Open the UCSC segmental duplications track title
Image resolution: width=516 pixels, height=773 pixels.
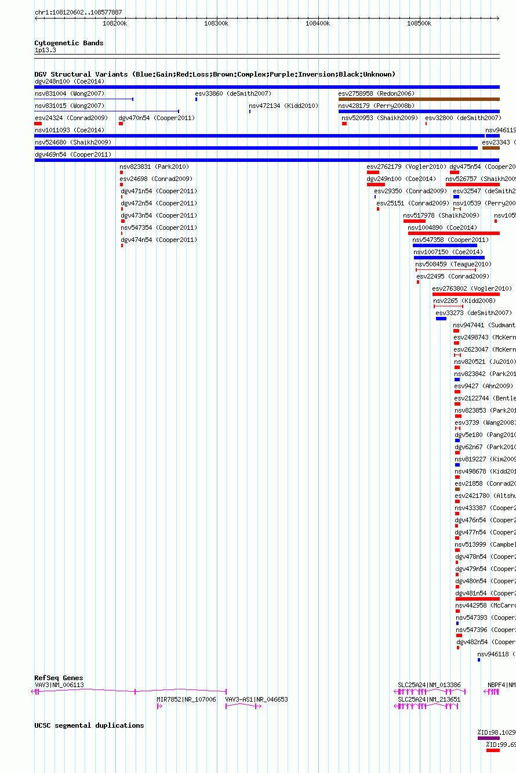click(x=89, y=725)
